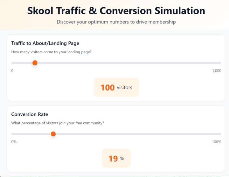Click the '0' minimum label of traffic slider
Screen dimensions: 229x177
point(12,71)
